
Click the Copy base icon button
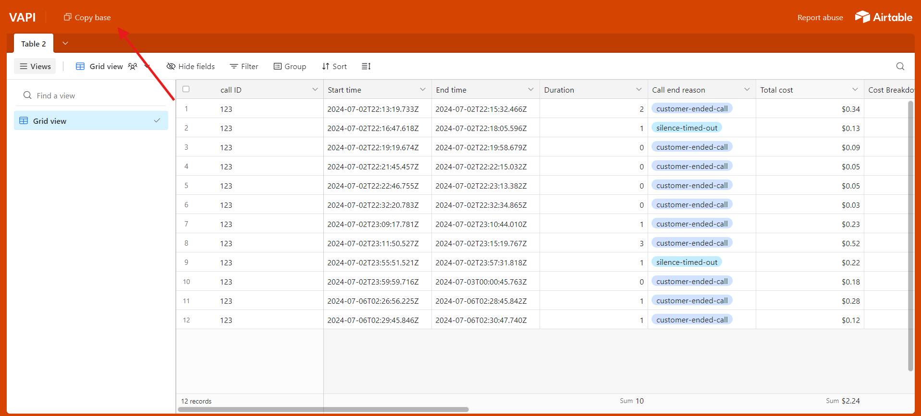click(x=68, y=17)
